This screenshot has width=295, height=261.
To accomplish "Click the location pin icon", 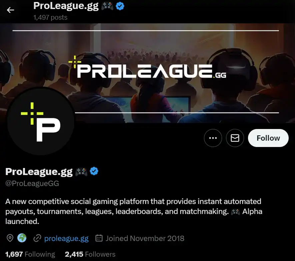I will tap(10, 238).
